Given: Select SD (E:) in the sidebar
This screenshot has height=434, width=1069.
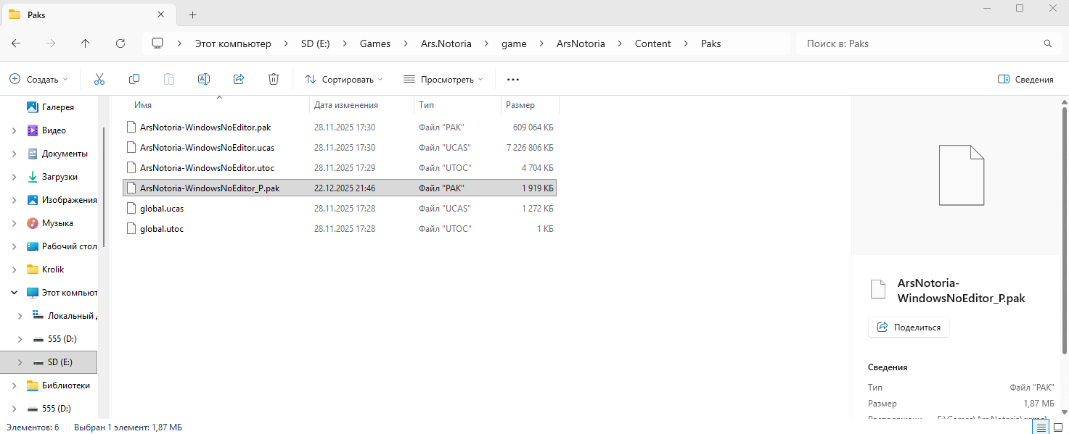Looking at the screenshot, I should [x=49, y=362].
